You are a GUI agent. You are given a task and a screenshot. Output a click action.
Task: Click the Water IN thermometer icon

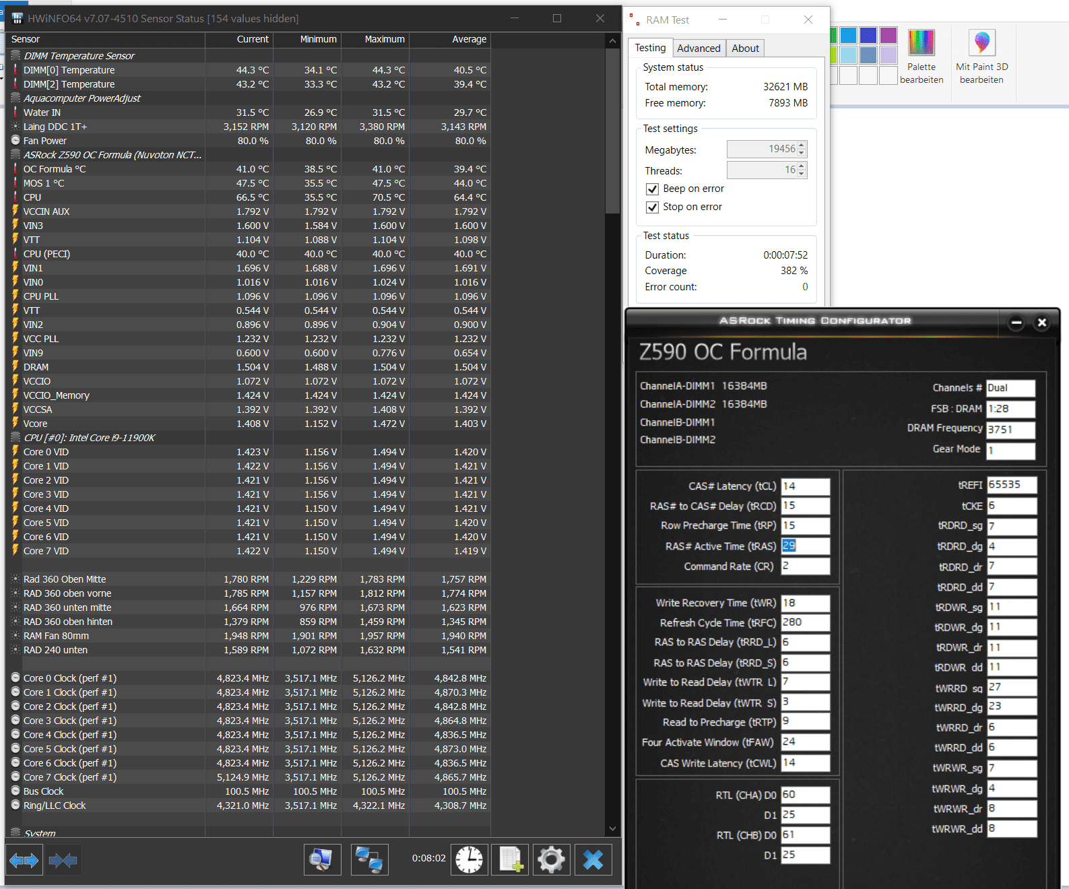coord(15,112)
